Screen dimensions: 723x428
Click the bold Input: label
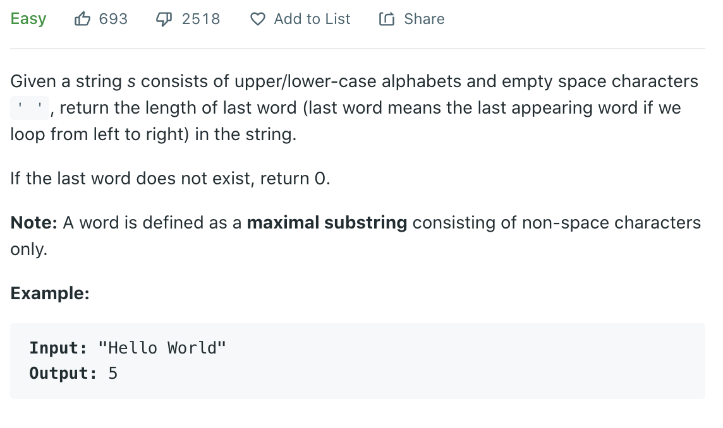click(x=58, y=348)
